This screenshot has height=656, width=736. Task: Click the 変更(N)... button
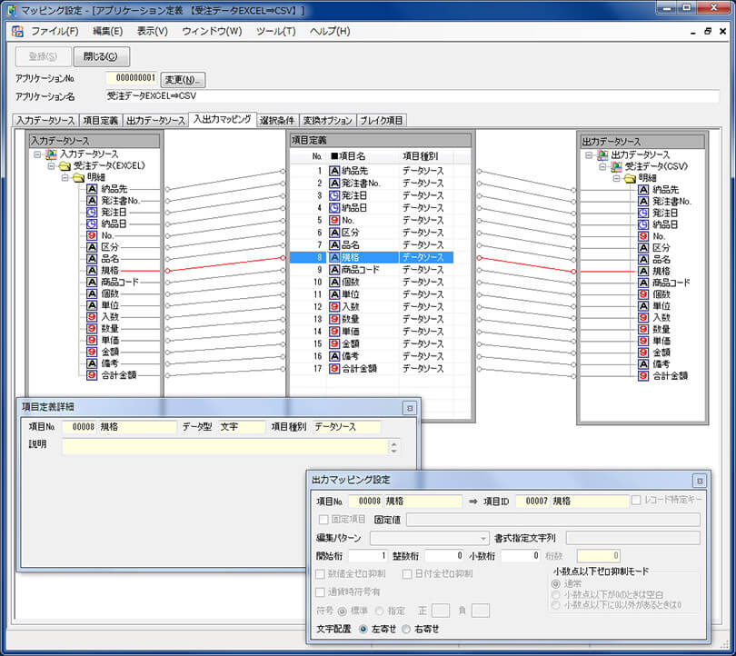pos(184,79)
